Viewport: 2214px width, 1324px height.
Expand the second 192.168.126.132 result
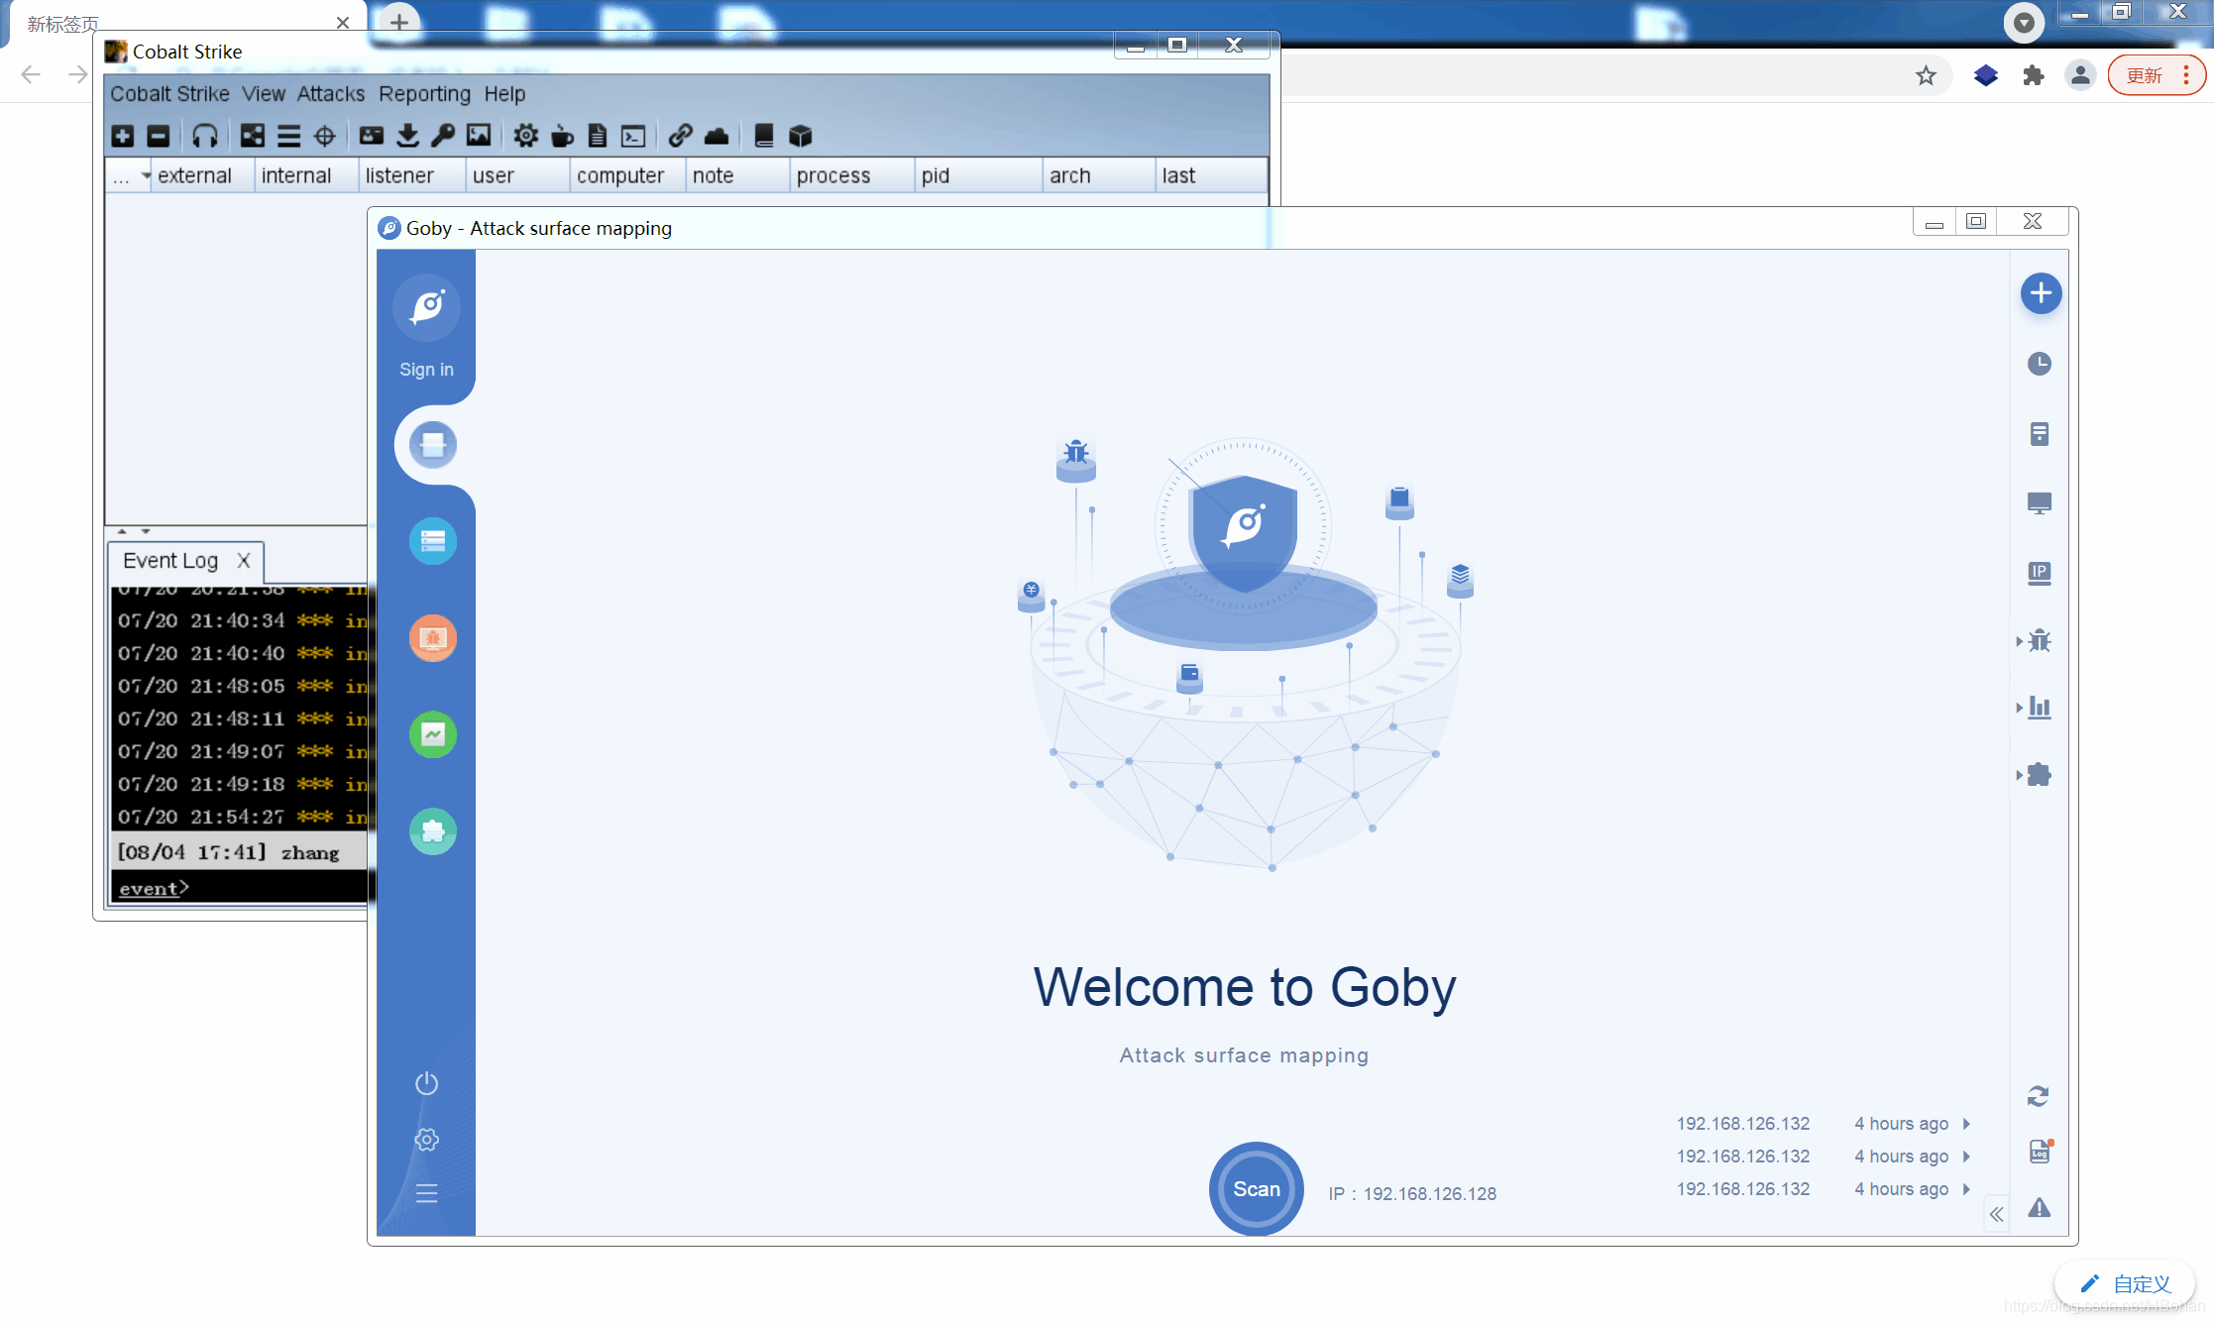(1965, 1154)
